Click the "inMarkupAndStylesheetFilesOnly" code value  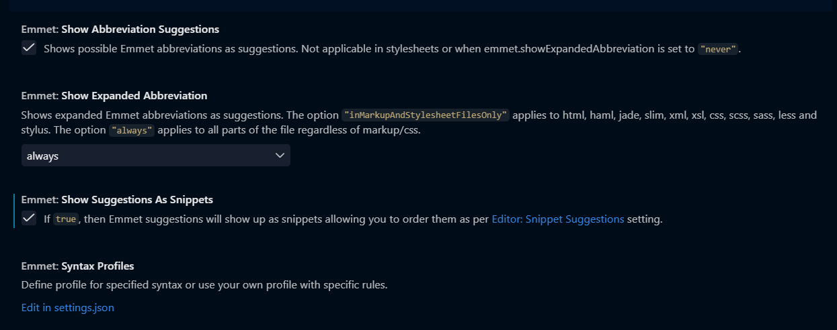coord(426,115)
